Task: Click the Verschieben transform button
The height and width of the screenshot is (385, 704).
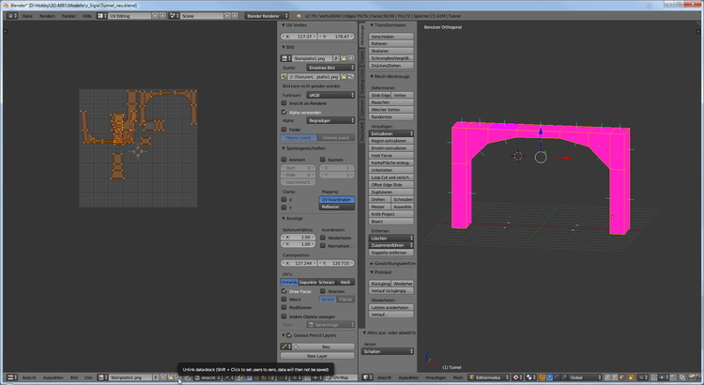Action: 391,37
